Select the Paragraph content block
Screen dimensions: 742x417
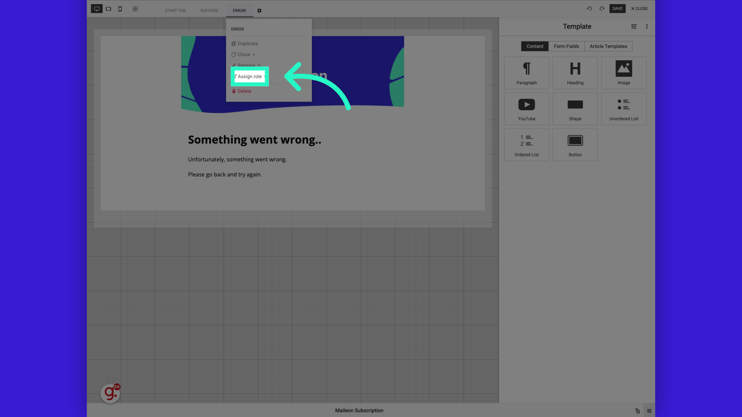click(x=526, y=72)
